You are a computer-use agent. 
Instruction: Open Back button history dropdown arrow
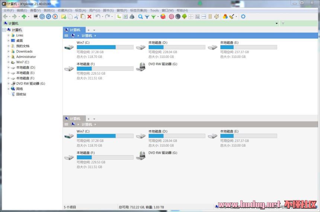[x=10, y=16]
